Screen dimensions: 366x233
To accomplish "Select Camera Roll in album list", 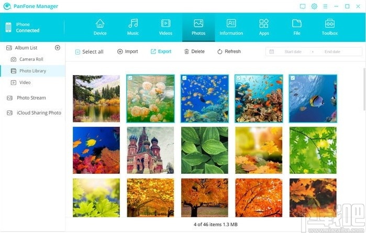I will click(x=32, y=59).
